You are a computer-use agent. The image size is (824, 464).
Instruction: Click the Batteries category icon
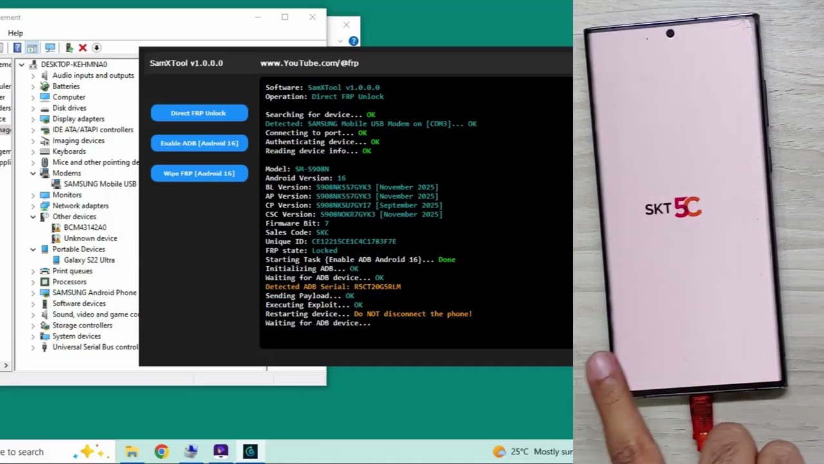click(x=44, y=86)
